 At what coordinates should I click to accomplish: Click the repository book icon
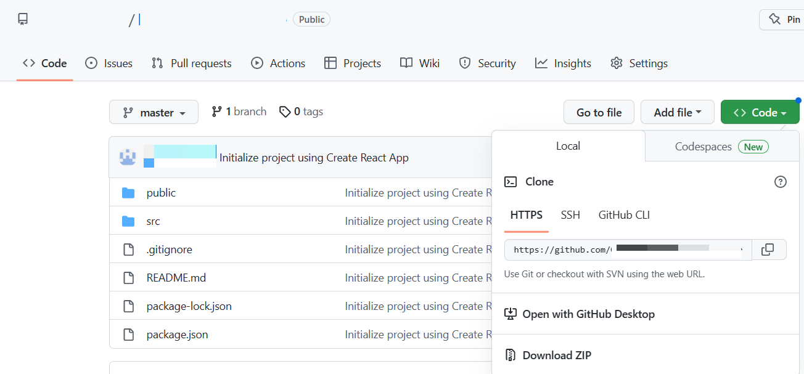click(x=23, y=19)
